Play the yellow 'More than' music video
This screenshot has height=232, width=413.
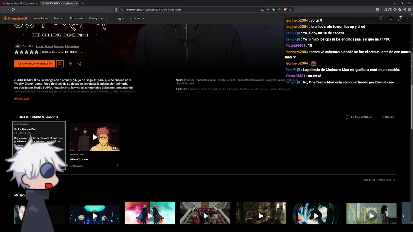[x=371, y=214]
